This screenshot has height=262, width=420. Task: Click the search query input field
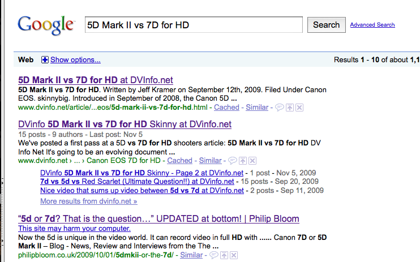tap(194, 25)
